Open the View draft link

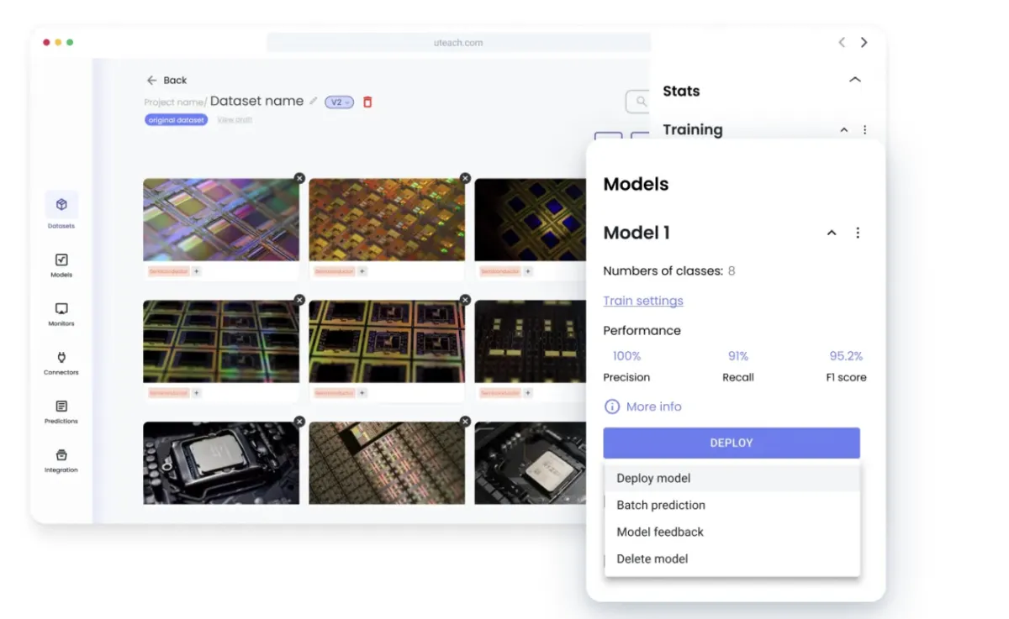tap(235, 120)
